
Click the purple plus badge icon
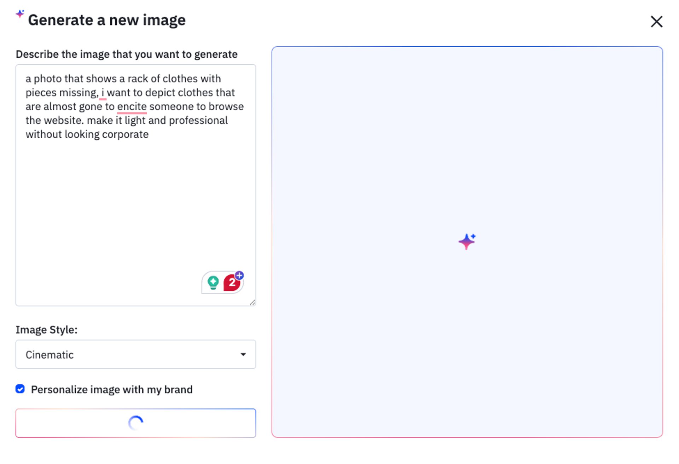239,275
